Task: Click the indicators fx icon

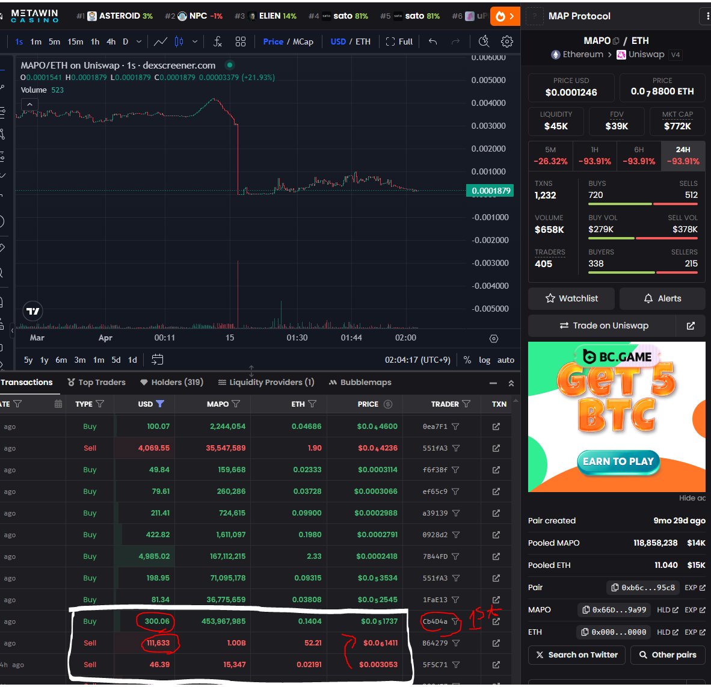Action: tap(218, 42)
